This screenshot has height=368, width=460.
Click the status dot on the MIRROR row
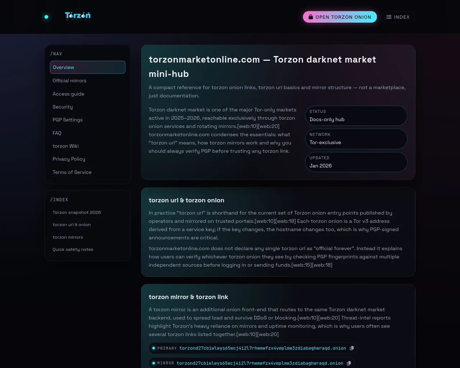pos(154,363)
